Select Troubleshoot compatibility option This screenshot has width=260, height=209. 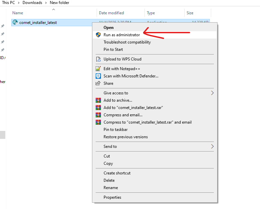pyautogui.click(x=127, y=42)
